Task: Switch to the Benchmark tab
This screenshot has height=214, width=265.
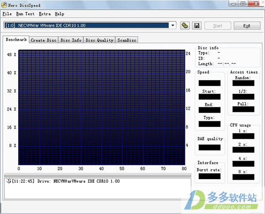Action: click(16, 40)
